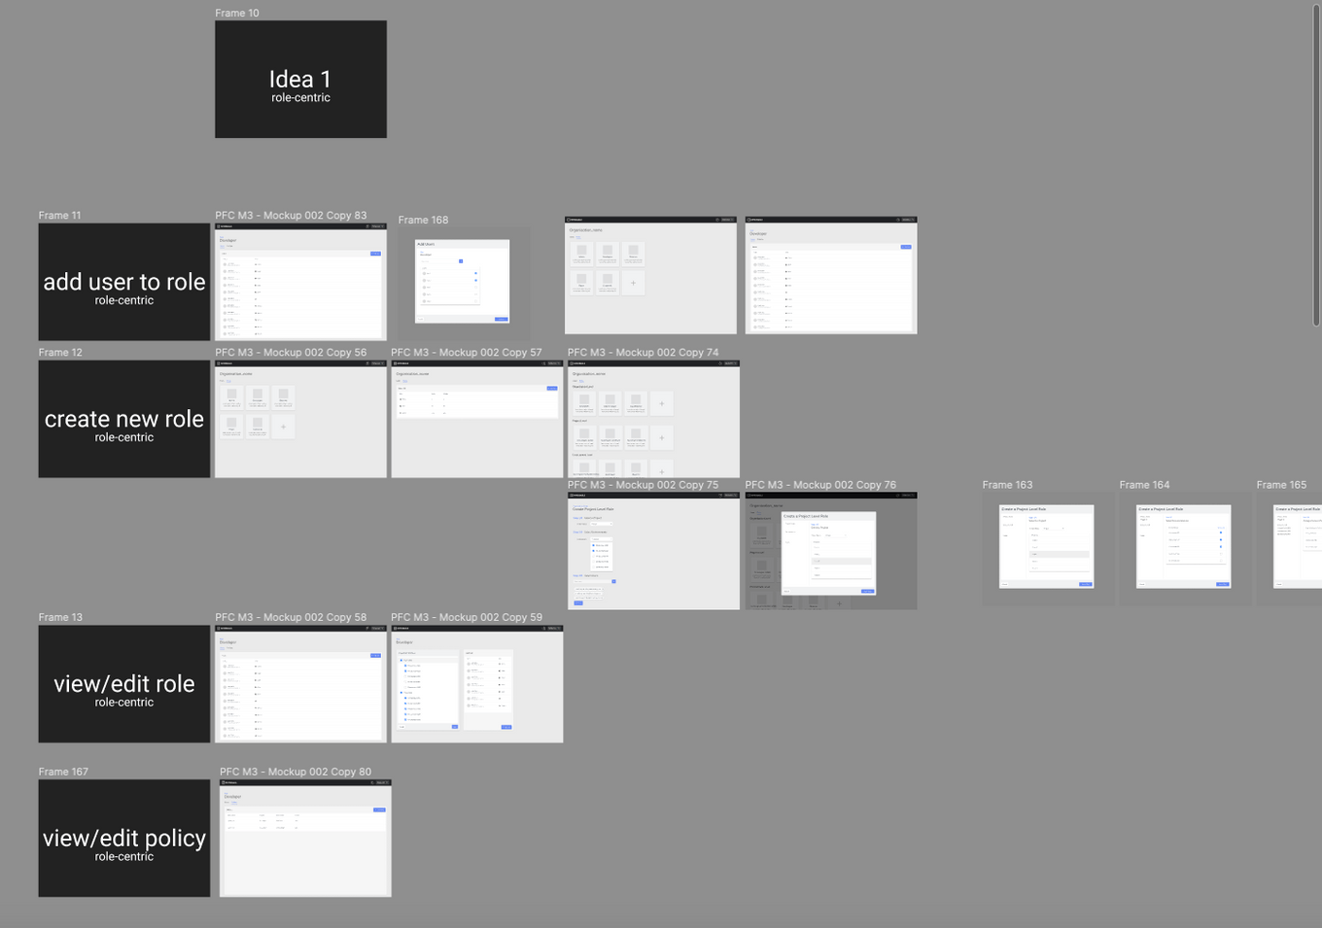Click the "PFC M3 - Mockup 002 Copy 83" label
Image resolution: width=1322 pixels, height=928 pixels.
291,215
